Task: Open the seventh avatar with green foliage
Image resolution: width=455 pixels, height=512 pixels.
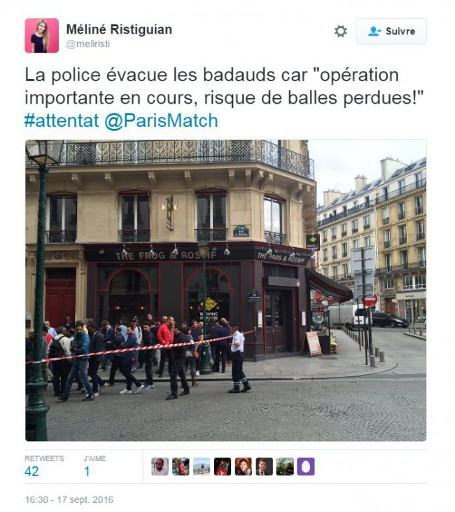Action: [285, 466]
